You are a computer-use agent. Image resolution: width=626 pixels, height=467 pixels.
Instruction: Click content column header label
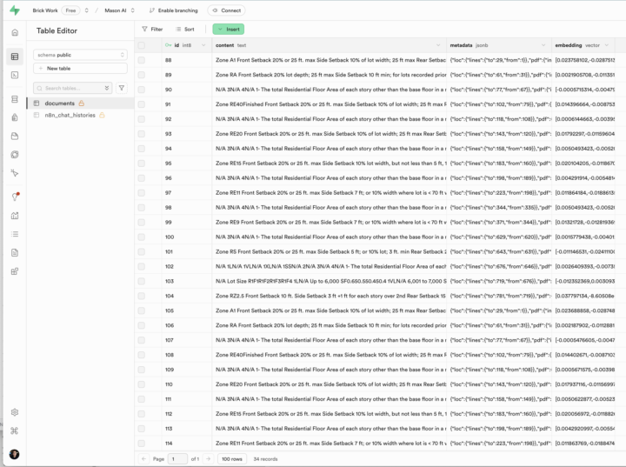tap(225, 45)
